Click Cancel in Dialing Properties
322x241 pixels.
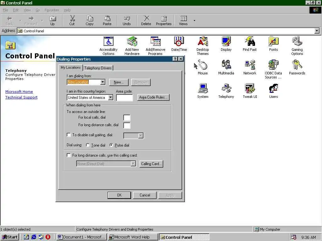145,195
